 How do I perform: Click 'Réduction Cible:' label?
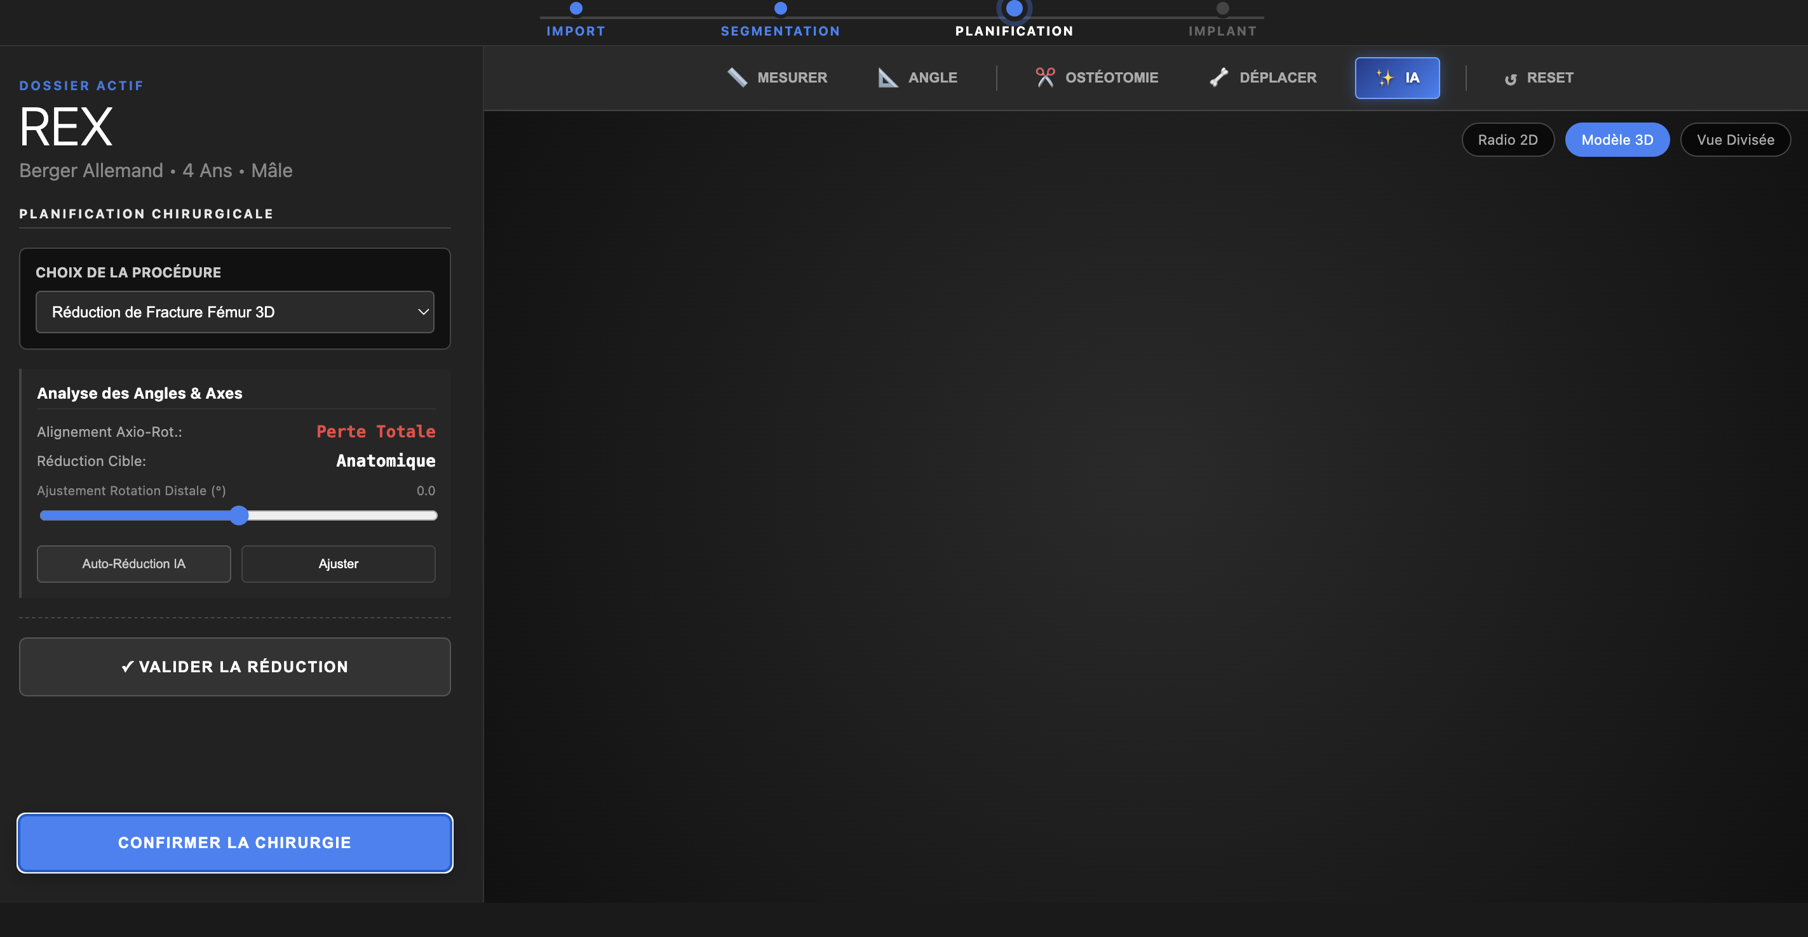[91, 462]
